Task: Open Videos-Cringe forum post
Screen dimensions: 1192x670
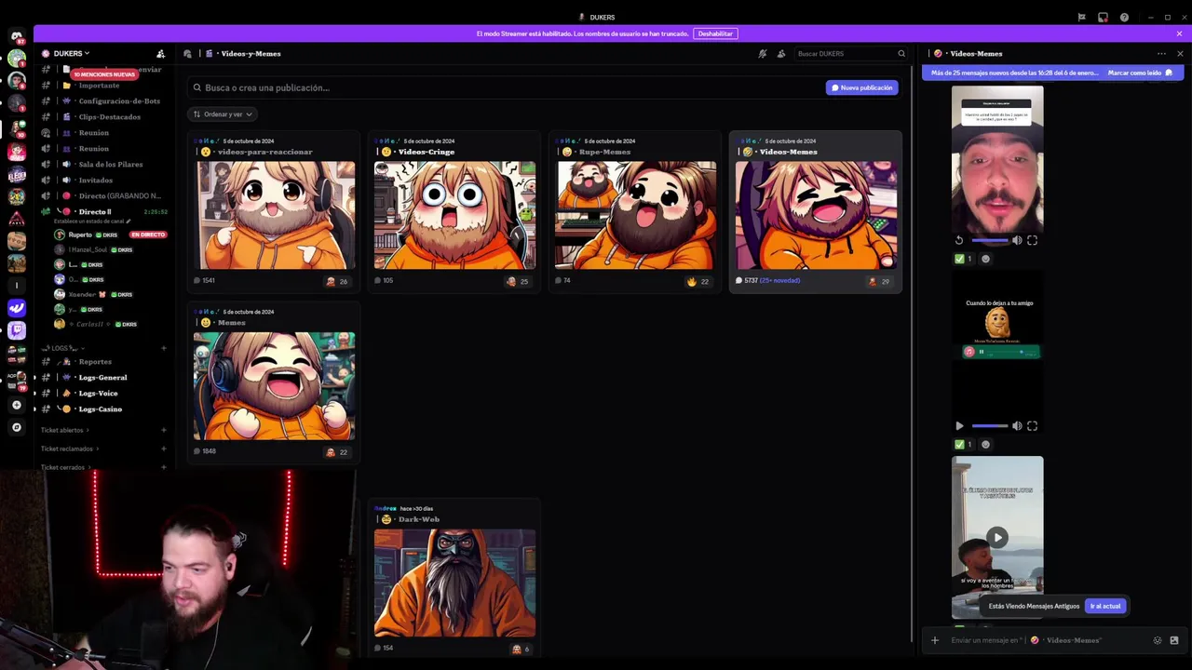Action: [x=454, y=211]
